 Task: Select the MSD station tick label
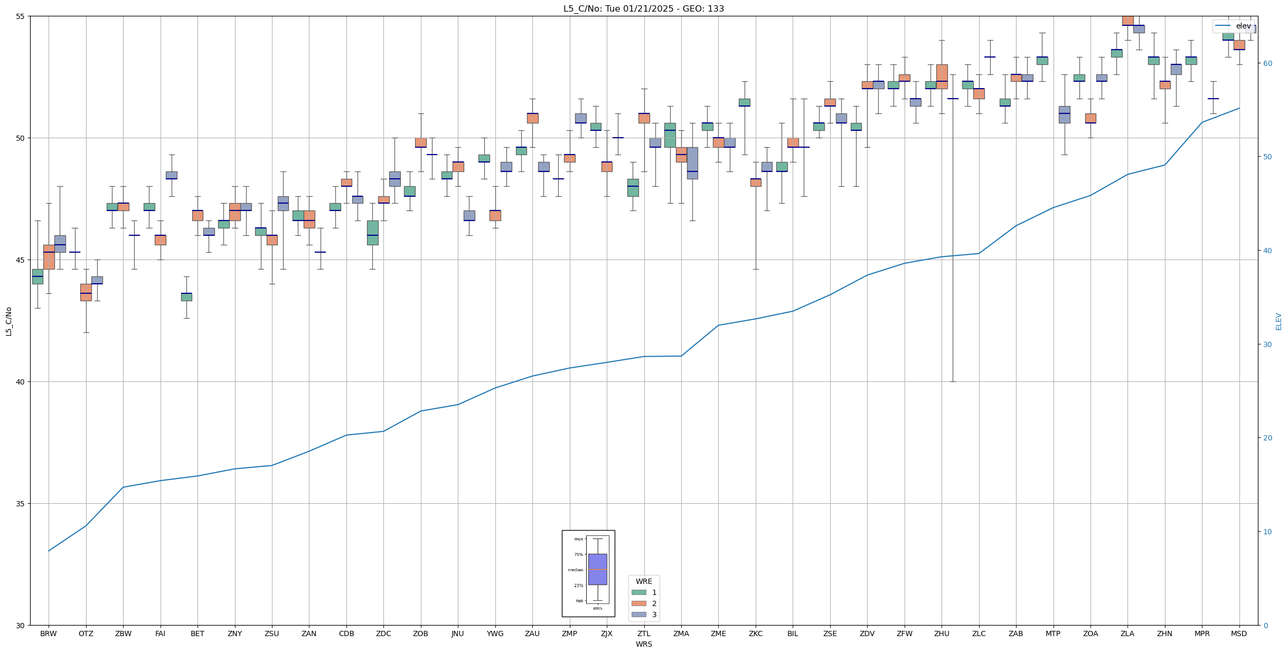pos(1239,633)
